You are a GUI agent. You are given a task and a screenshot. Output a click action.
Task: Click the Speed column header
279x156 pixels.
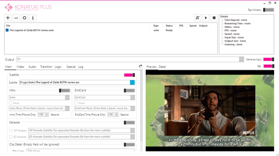click(x=193, y=26)
